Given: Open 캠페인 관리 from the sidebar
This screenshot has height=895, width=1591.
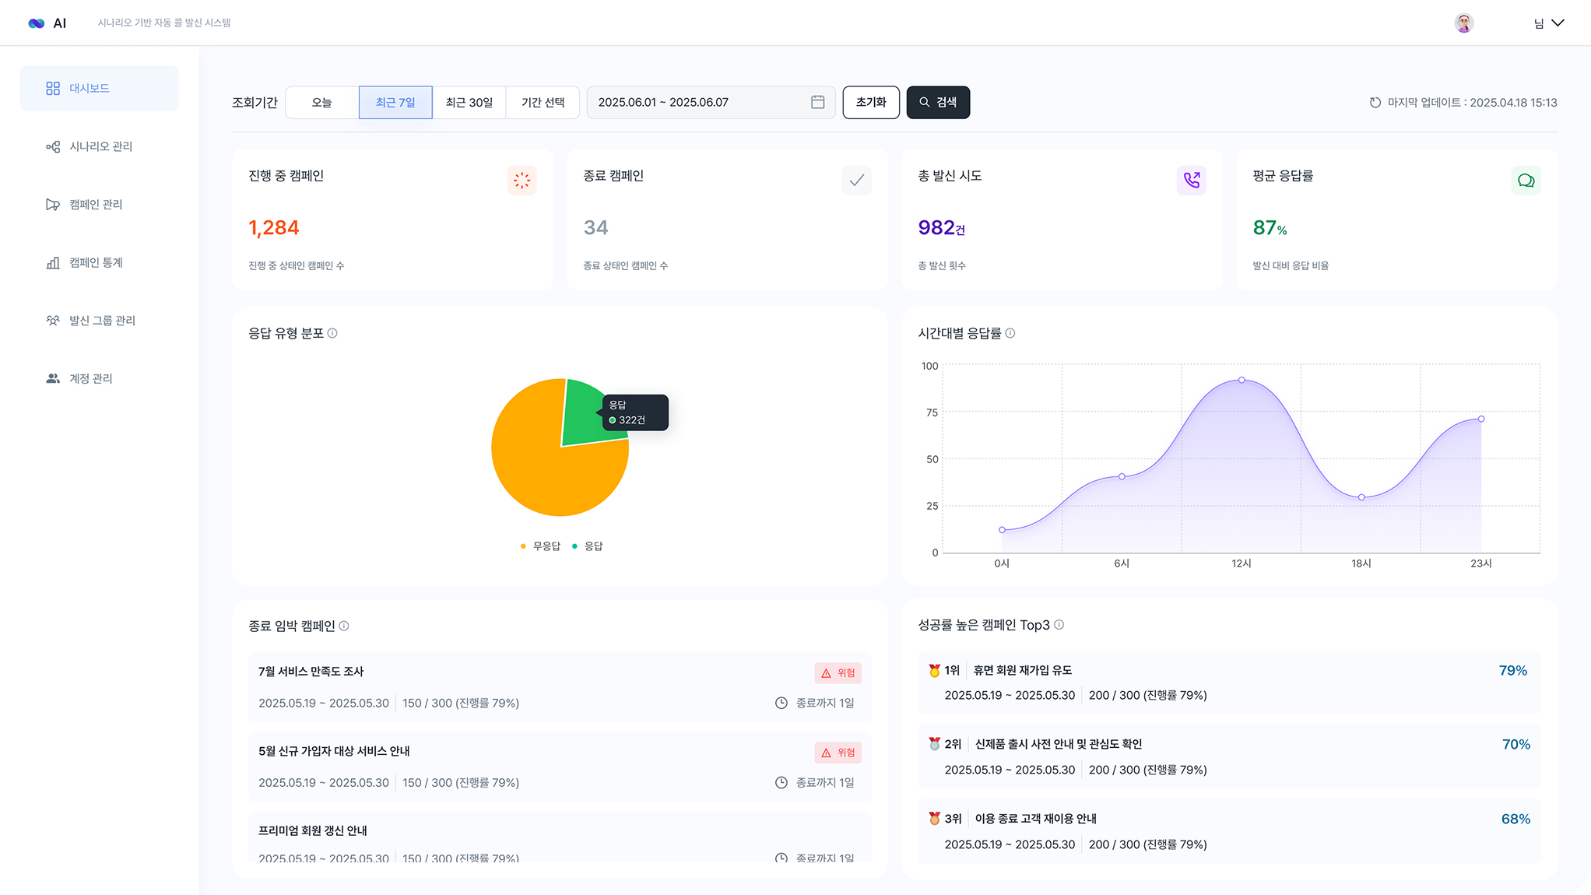Looking at the screenshot, I should pos(53,204).
